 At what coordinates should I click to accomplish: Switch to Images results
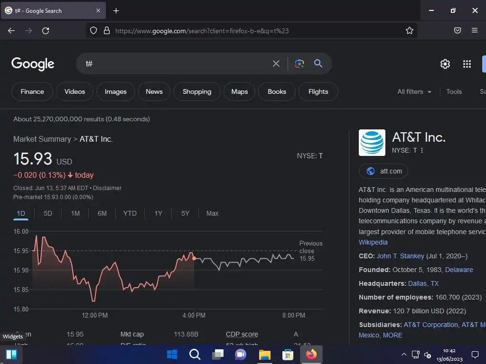(x=116, y=91)
